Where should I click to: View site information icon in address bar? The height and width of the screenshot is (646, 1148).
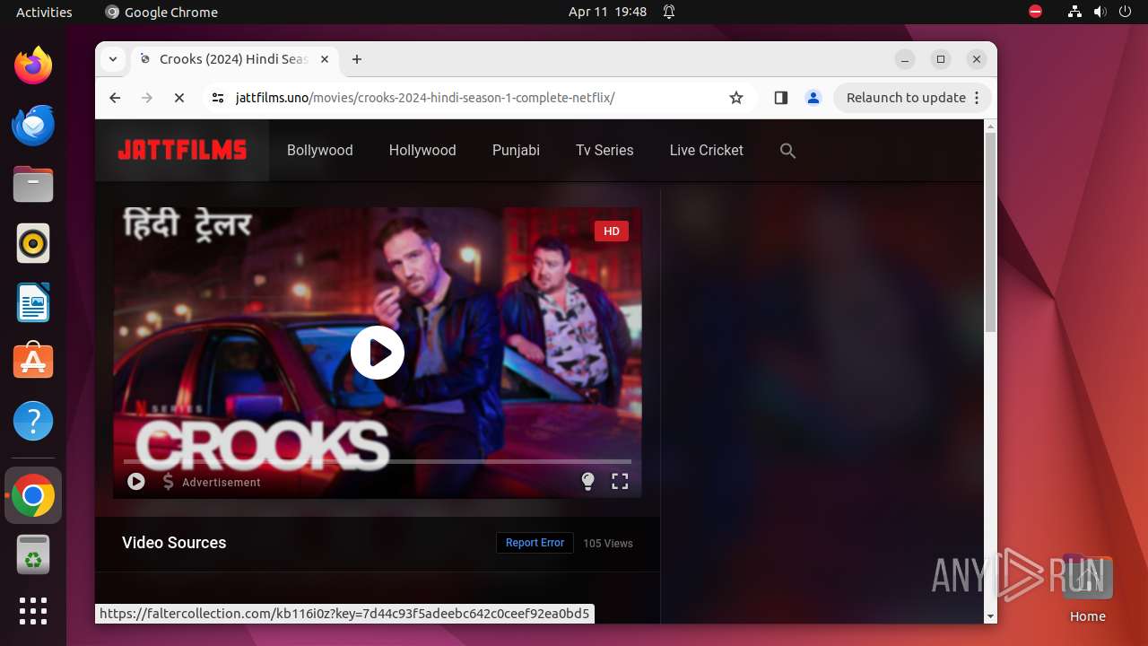[217, 98]
